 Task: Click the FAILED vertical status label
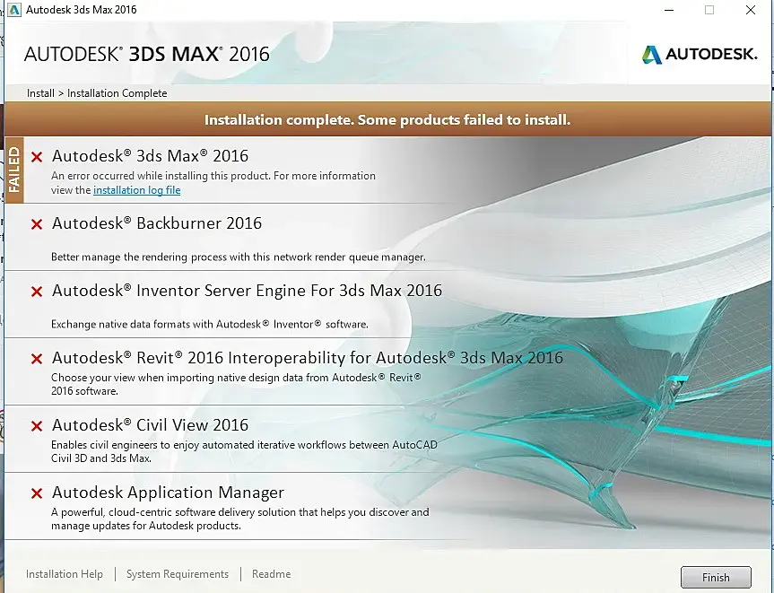point(14,170)
